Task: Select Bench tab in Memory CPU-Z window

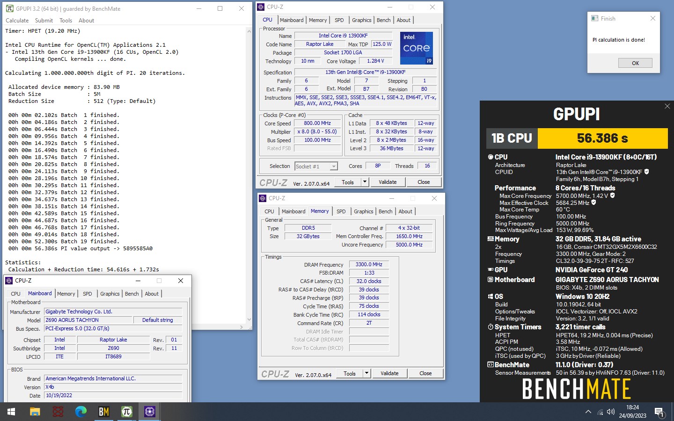Action: click(385, 211)
